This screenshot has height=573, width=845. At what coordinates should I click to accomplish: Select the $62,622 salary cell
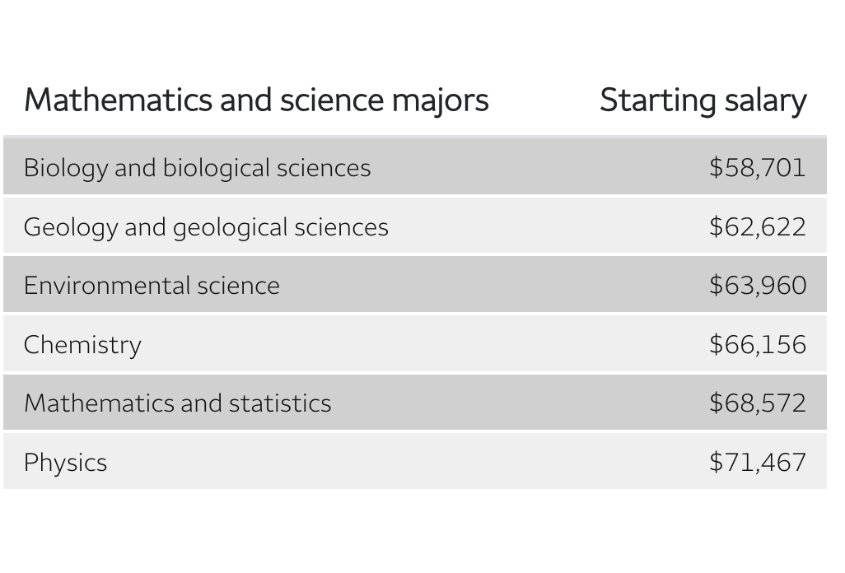point(757,226)
